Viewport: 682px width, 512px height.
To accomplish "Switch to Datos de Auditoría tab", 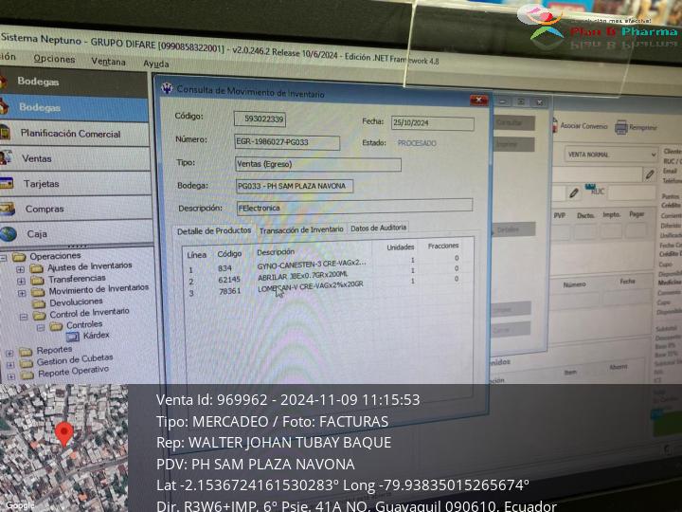I will coord(378,228).
